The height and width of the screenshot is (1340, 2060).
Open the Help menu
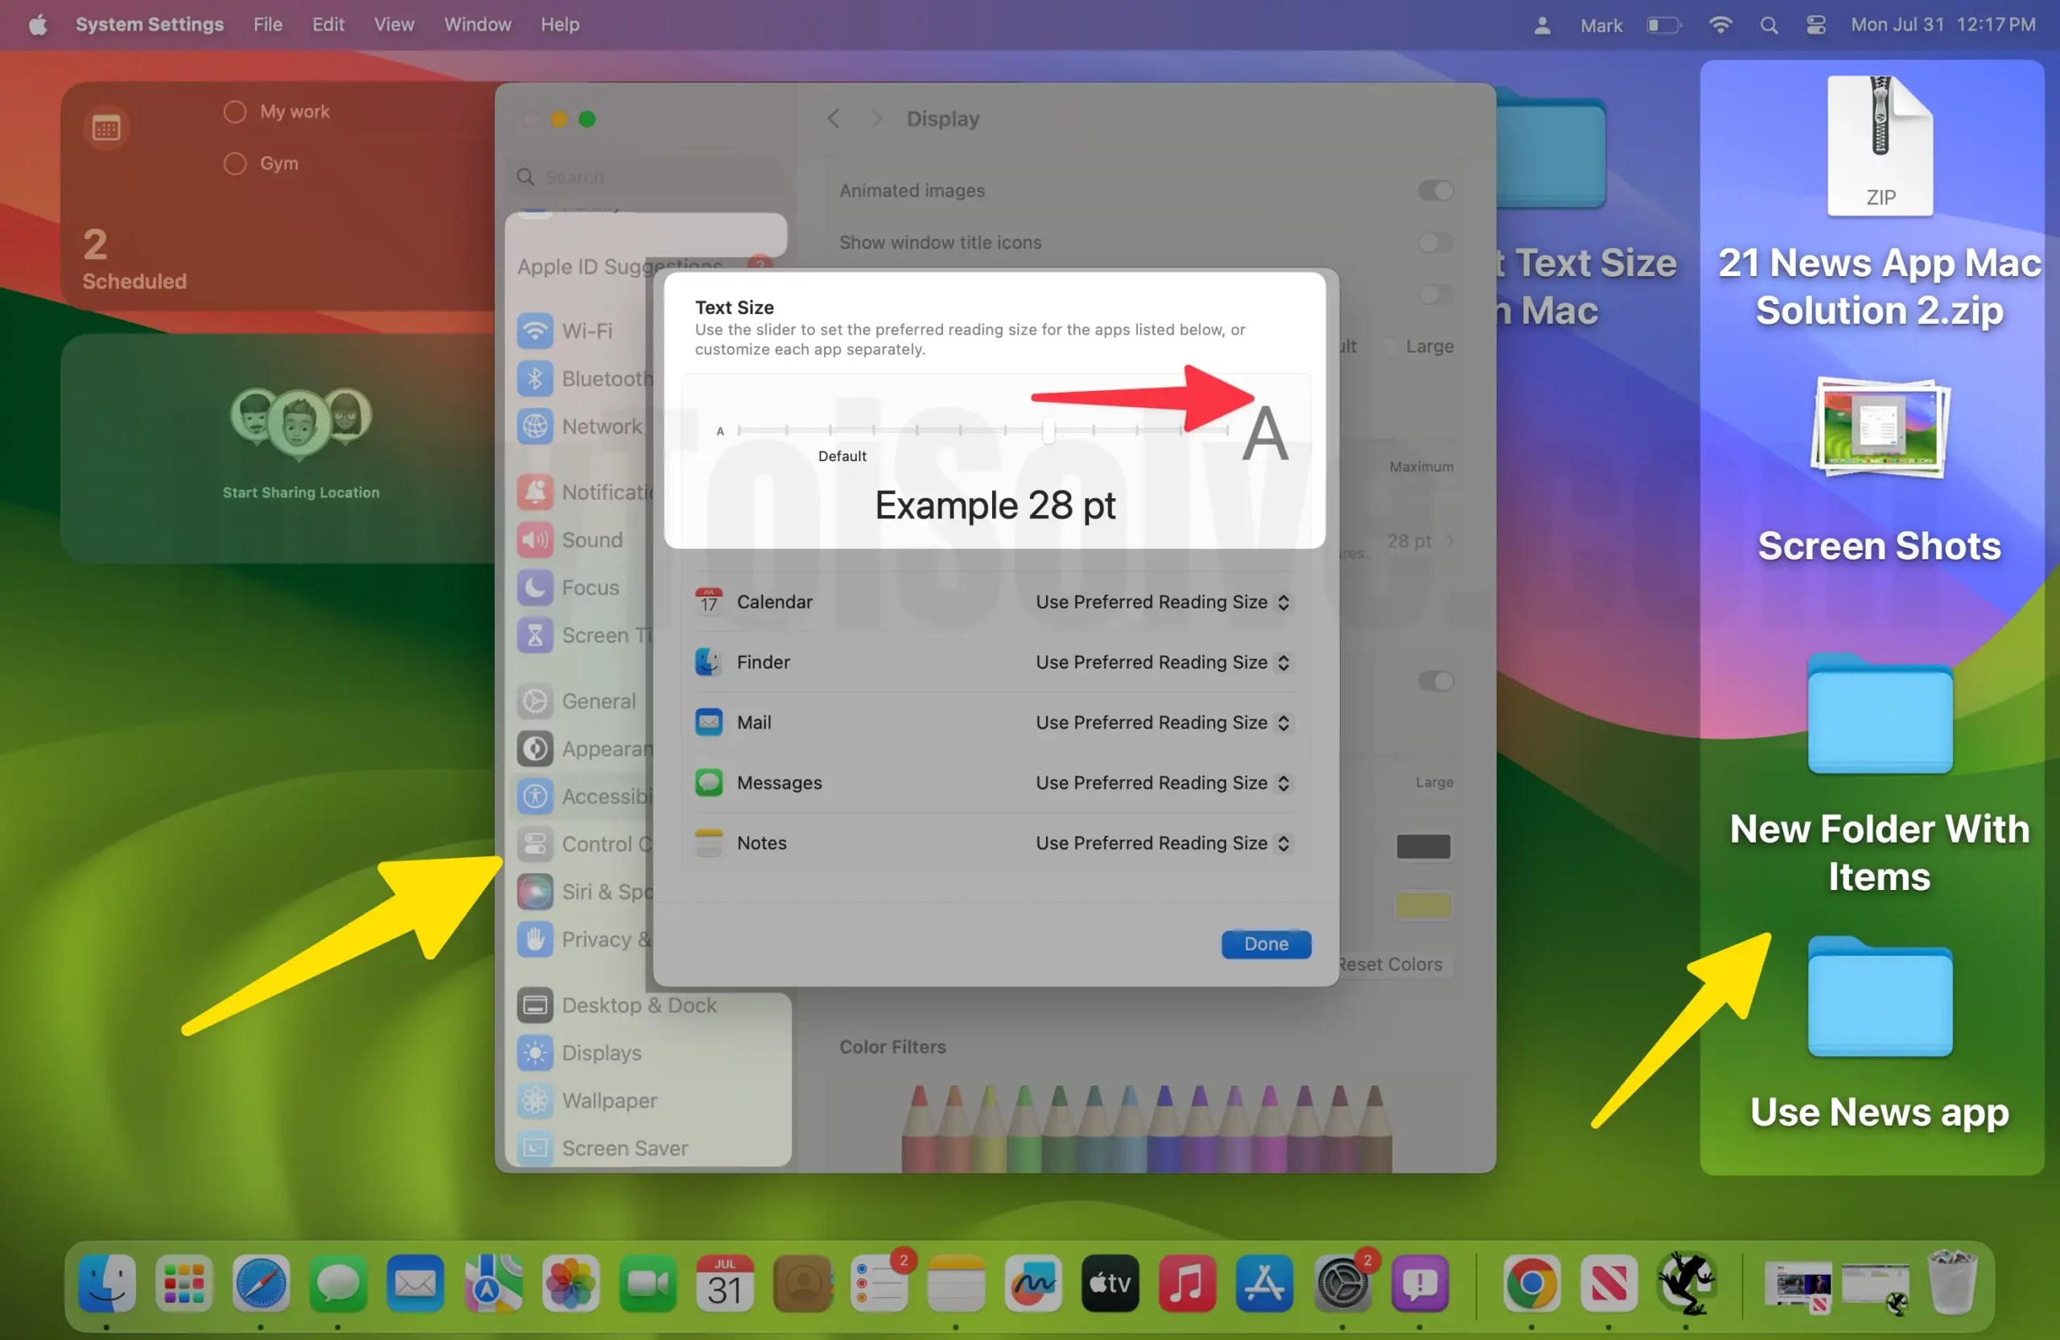559,24
